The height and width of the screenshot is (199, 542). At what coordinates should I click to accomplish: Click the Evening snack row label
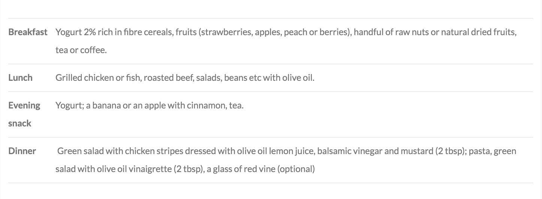(24, 114)
